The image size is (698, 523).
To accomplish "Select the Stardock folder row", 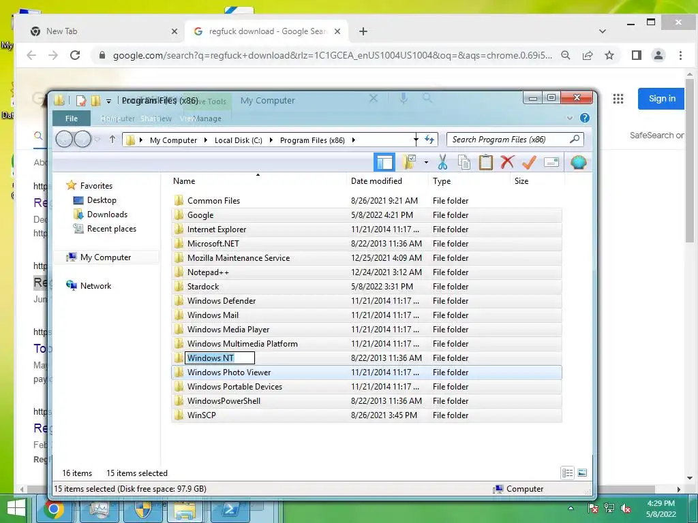I will pos(367,287).
